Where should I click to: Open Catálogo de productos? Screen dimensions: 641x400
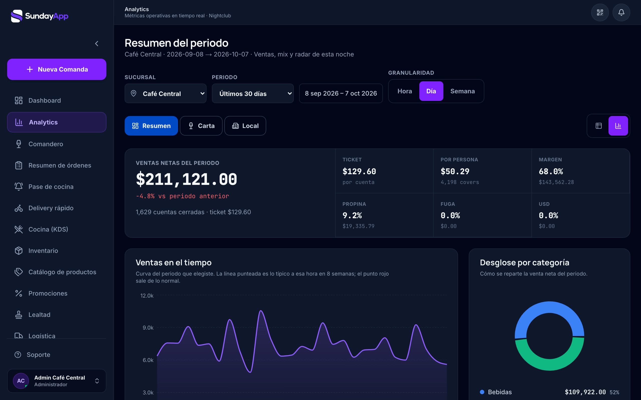[57, 272]
